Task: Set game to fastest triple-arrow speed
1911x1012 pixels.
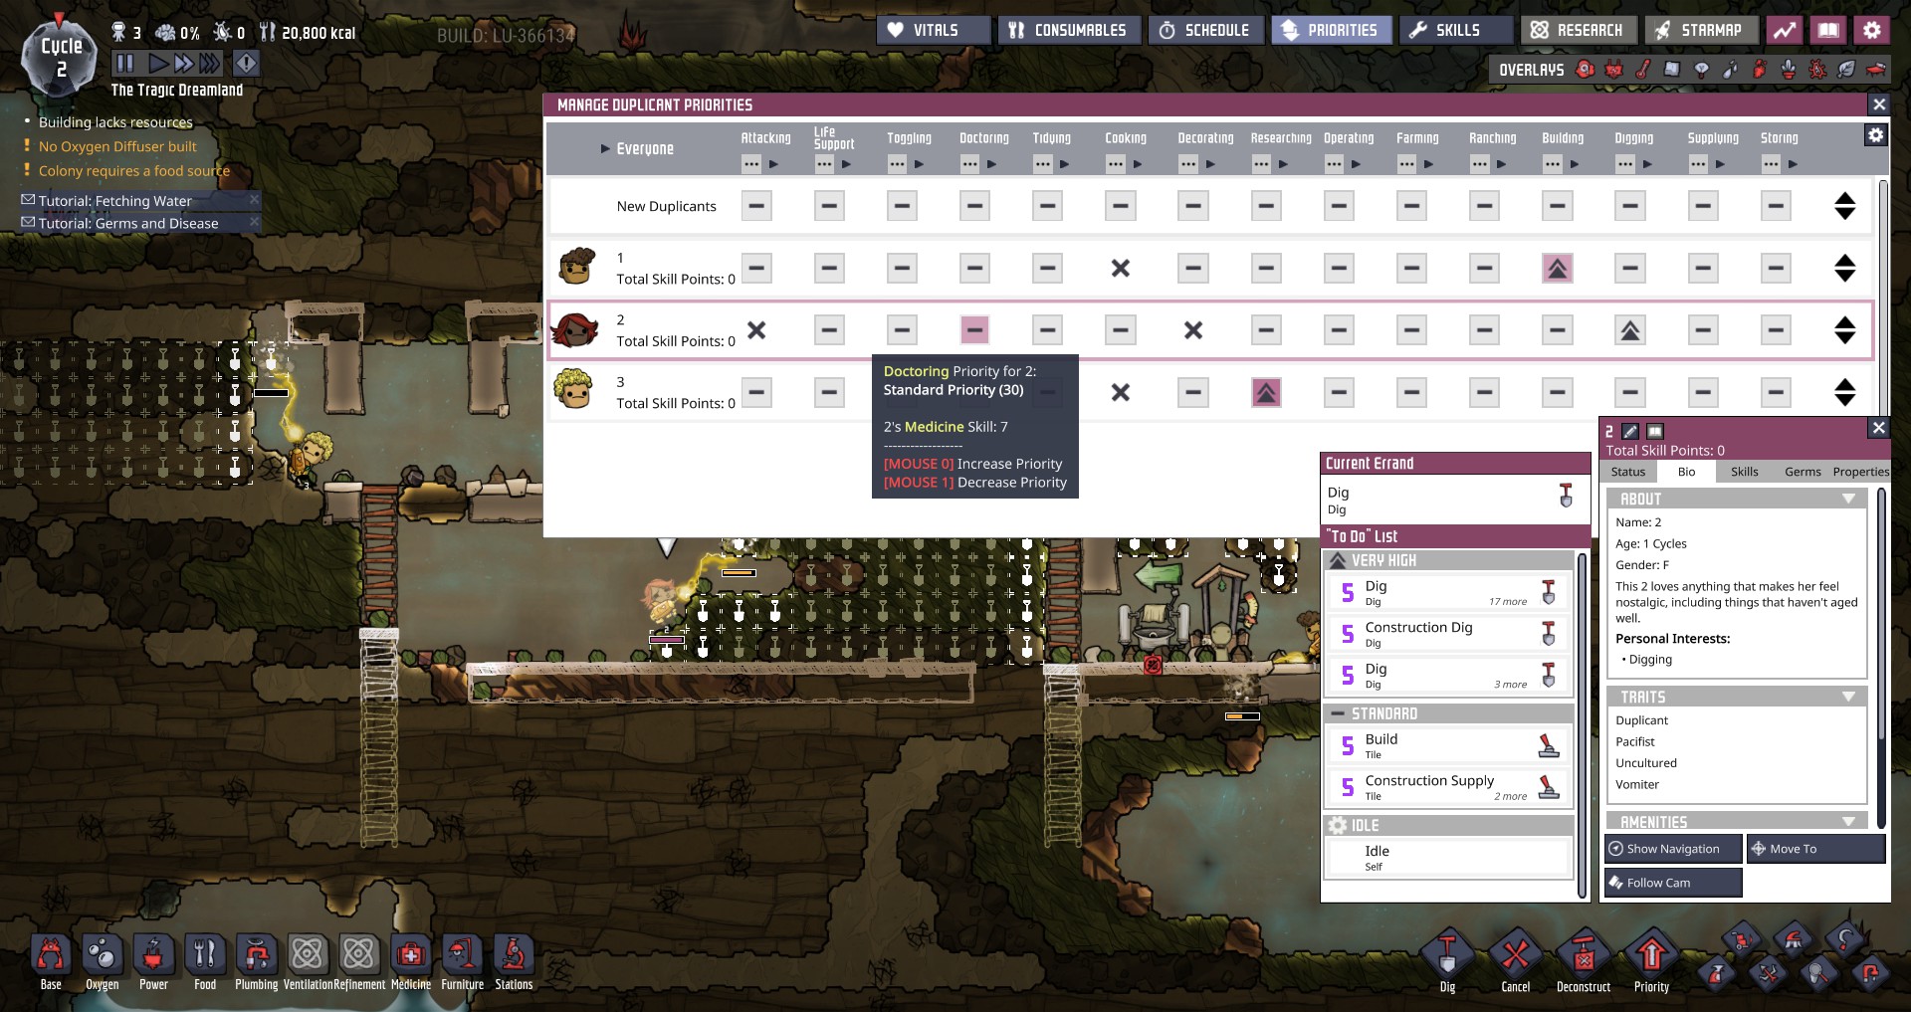Action: (209, 64)
